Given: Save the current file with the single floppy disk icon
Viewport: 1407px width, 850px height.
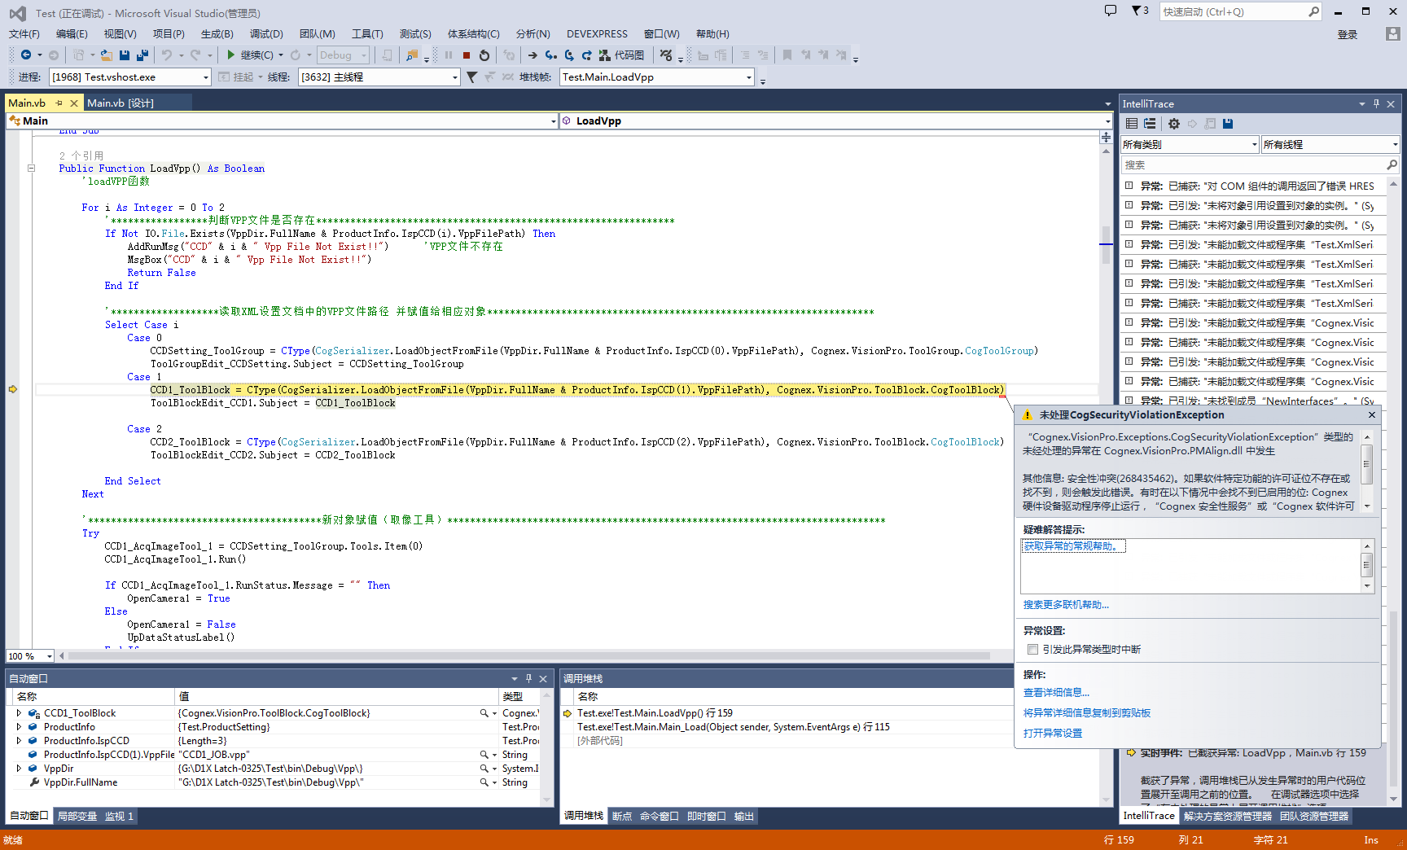Looking at the screenshot, I should 125,55.
